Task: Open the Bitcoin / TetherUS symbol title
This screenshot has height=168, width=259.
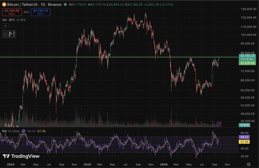Action: pyautogui.click(x=34, y=5)
